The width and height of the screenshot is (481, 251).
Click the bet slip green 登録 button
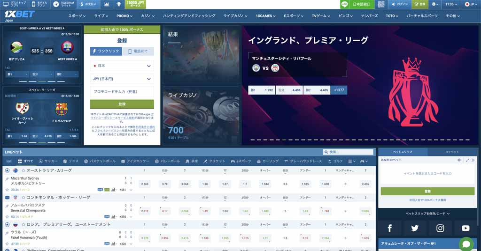point(427,191)
